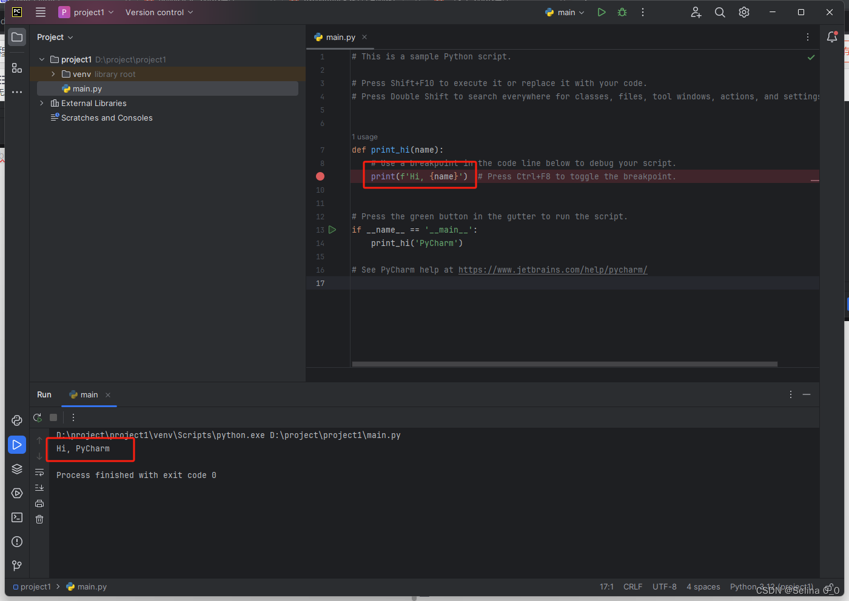Open Search Everywhere magnifier icon
Screen dimensions: 849x601
[x=719, y=12]
